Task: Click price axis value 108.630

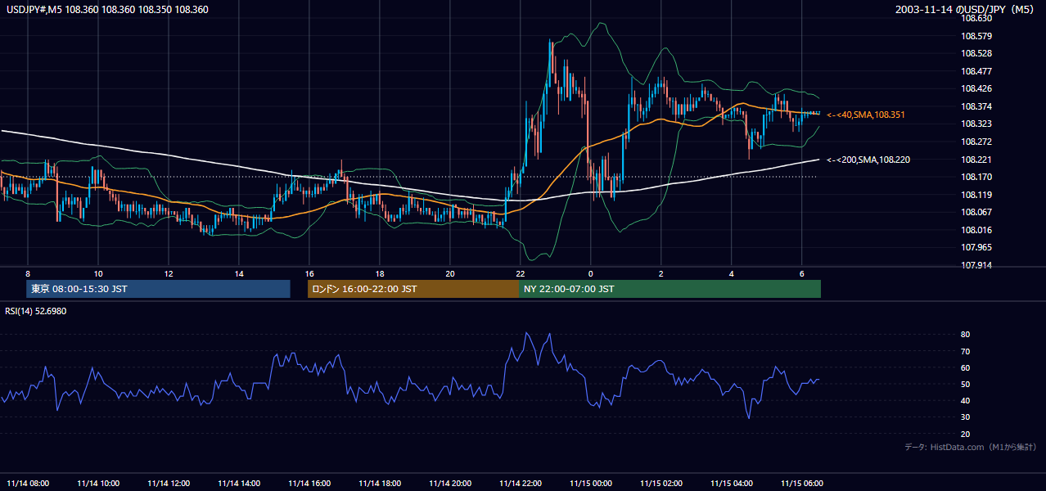Action: (976, 18)
